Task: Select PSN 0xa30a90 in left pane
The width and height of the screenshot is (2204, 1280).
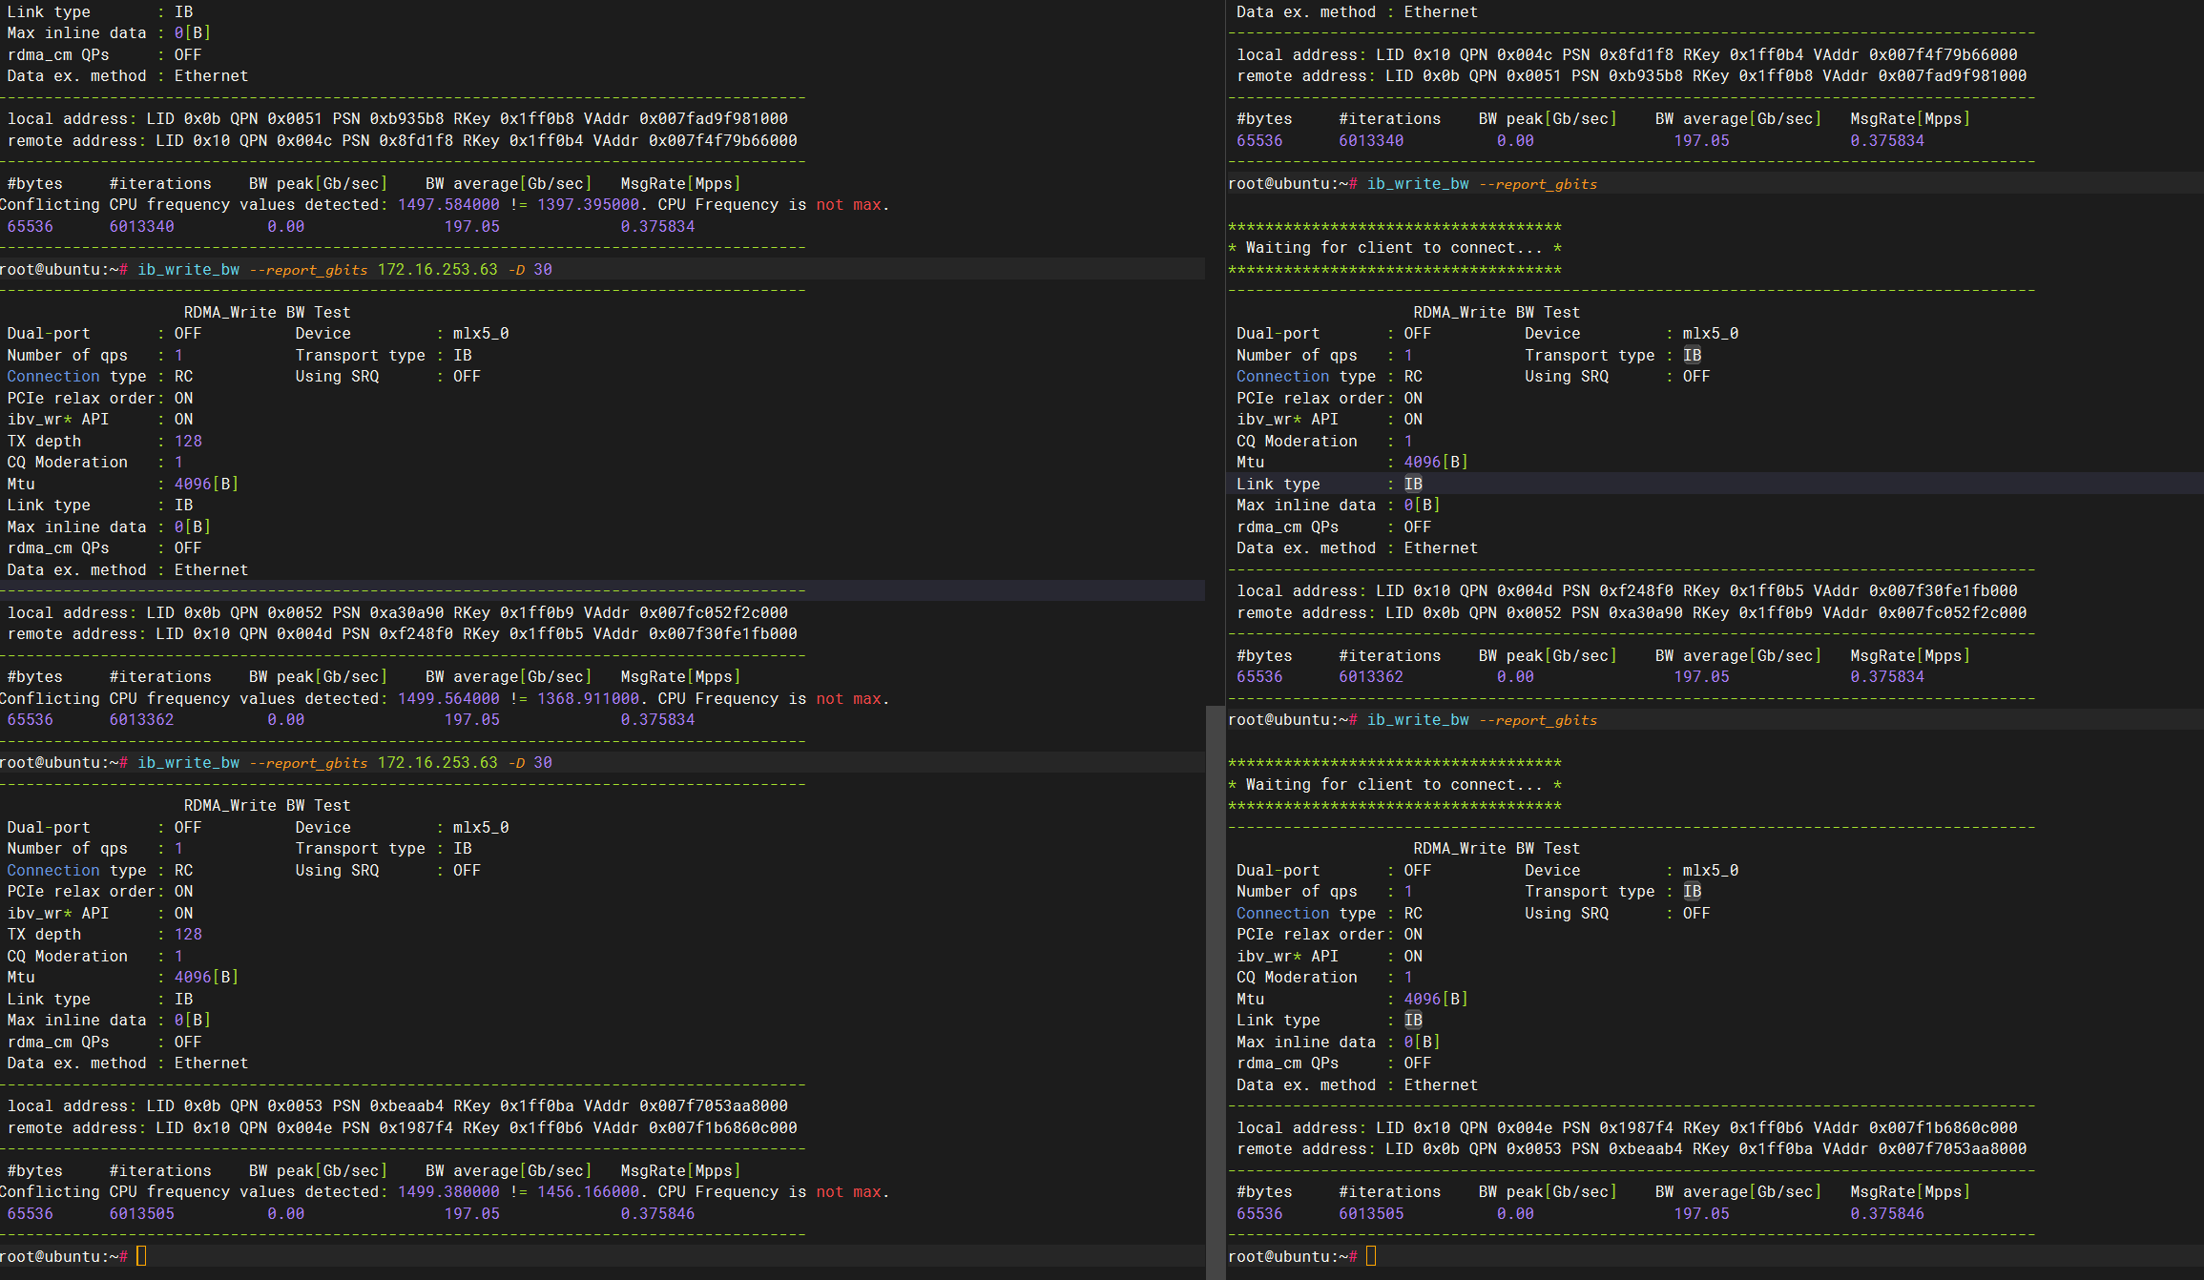Action: coord(406,613)
